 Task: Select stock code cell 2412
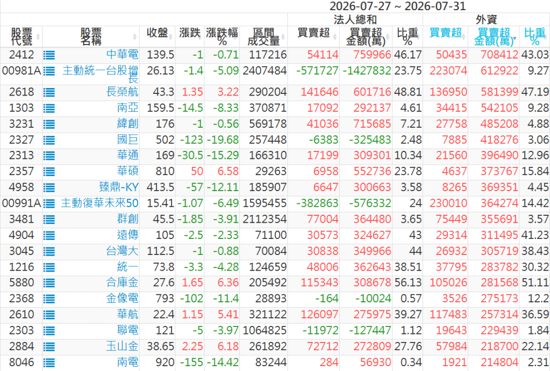click(x=22, y=55)
